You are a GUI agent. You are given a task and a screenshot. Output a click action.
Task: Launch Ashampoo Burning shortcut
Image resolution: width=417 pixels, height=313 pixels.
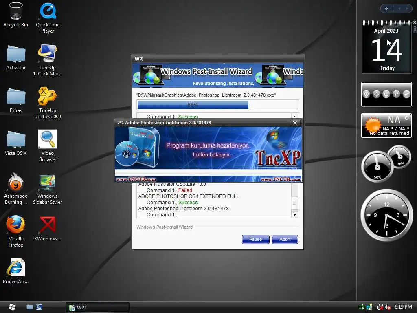(x=16, y=189)
